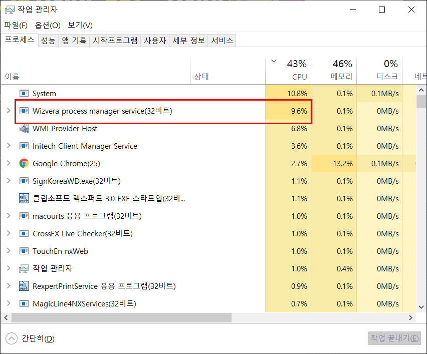Click the 작업 끝내기(E) button

(x=394, y=338)
